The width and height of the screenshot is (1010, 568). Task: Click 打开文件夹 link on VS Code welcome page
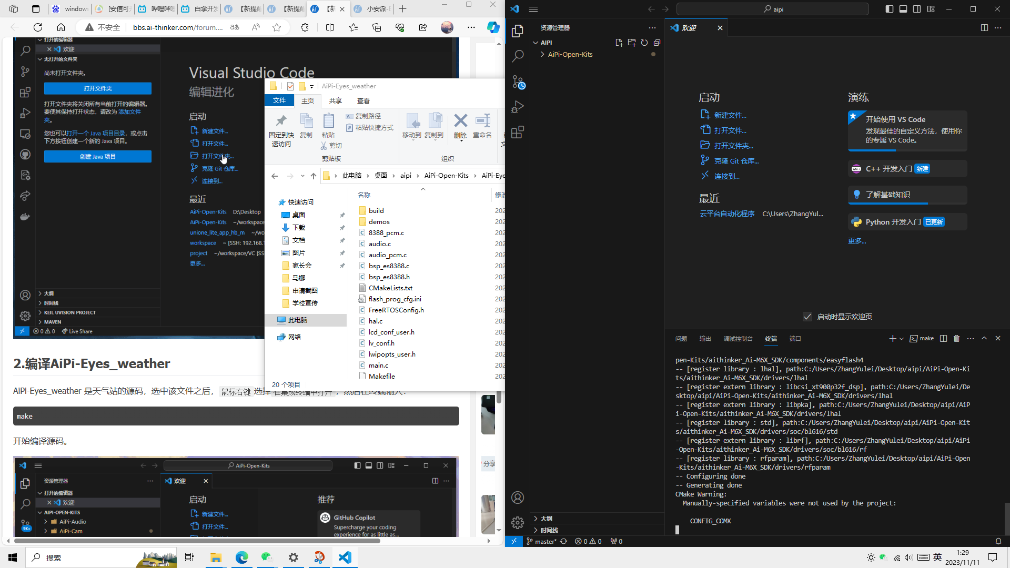(x=733, y=146)
